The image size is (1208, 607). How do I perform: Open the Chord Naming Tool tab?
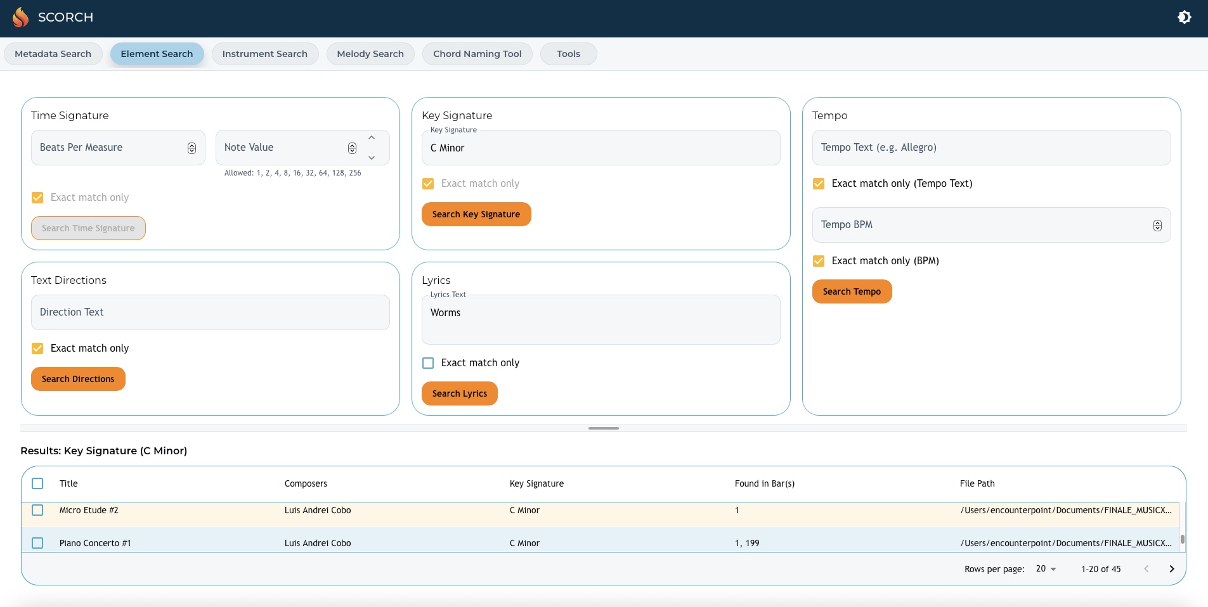click(477, 54)
